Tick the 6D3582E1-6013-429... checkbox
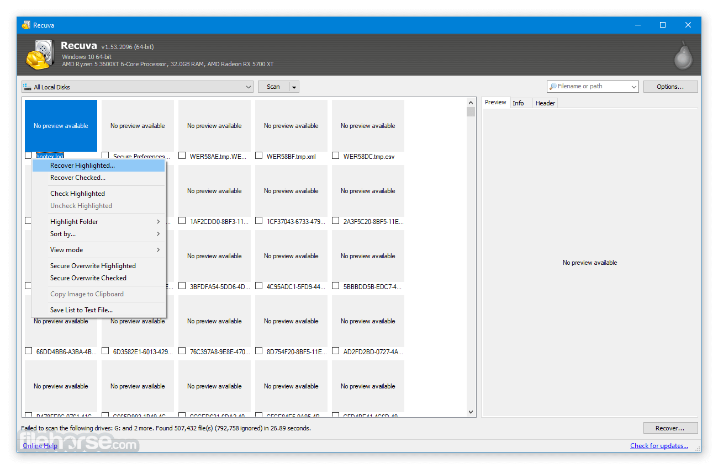The height and width of the screenshot is (469, 718). click(105, 351)
